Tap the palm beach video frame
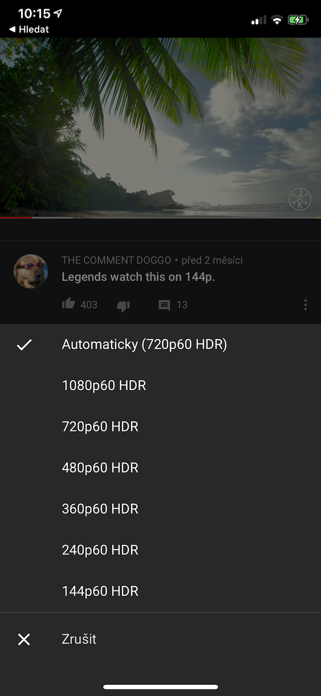321x696 pixels. click(161, 127)
